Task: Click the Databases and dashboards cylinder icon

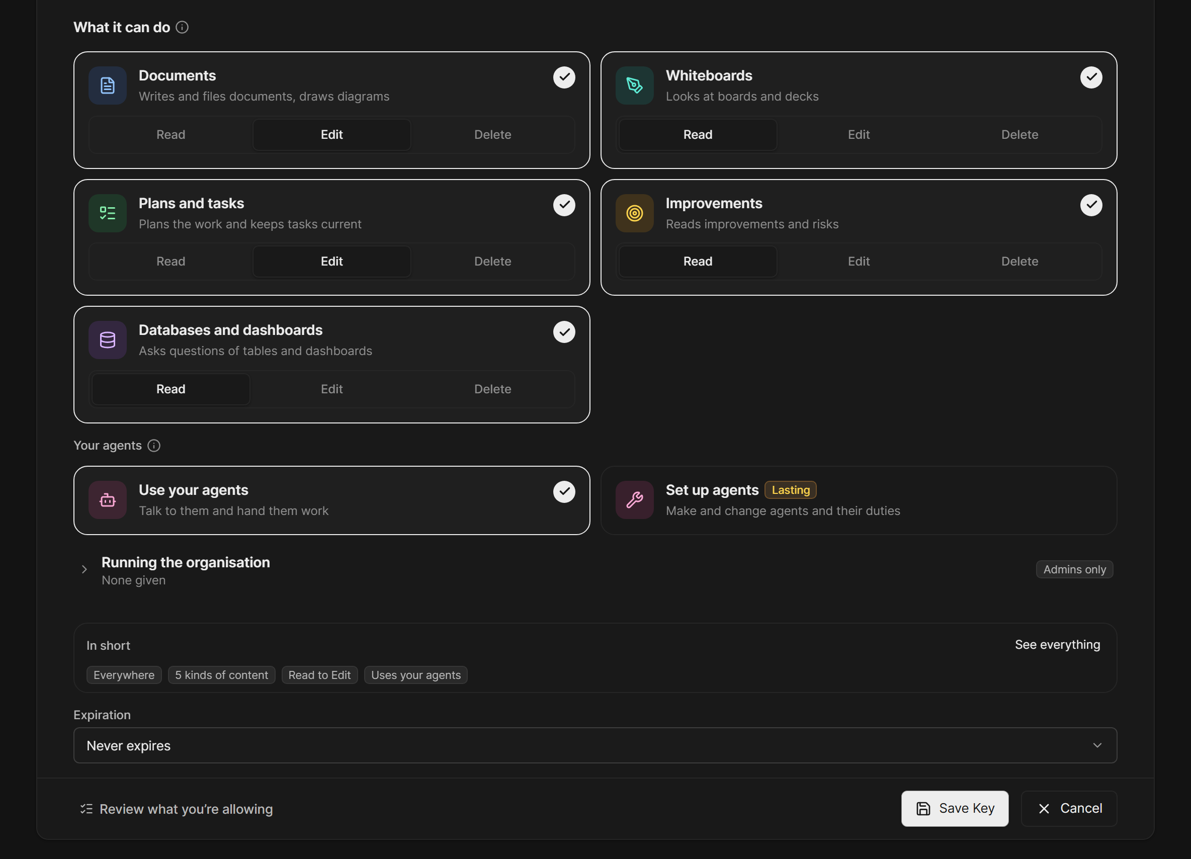Action: [108, 340]
